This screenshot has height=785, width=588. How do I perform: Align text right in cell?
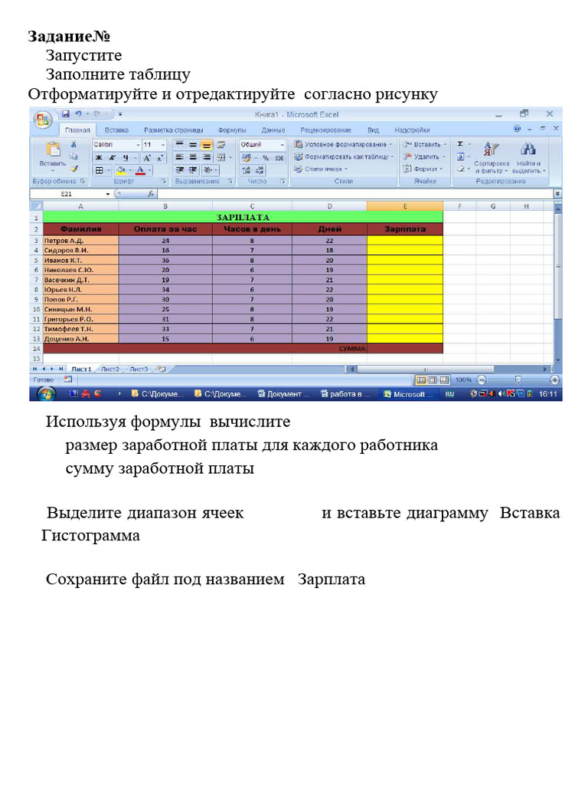[x=206, y=157]
